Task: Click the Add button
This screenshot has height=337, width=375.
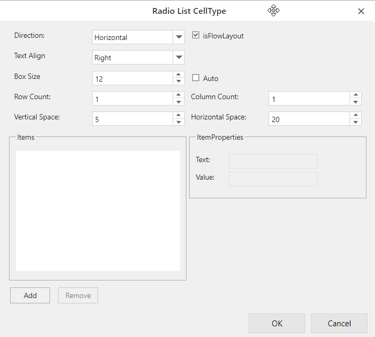Action: point(30,295)
